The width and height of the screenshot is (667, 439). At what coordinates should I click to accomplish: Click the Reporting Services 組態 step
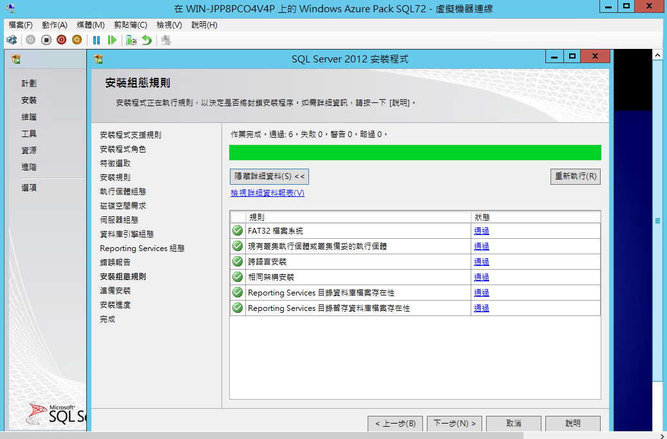tap(142, 248)
